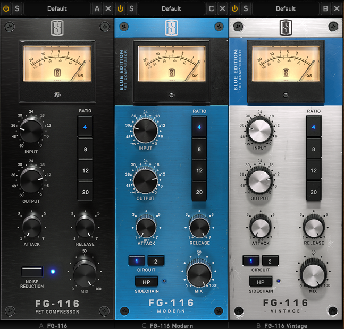Select ratio 12 on black FG-116
The image size is (344, 329).
point(85,170)
